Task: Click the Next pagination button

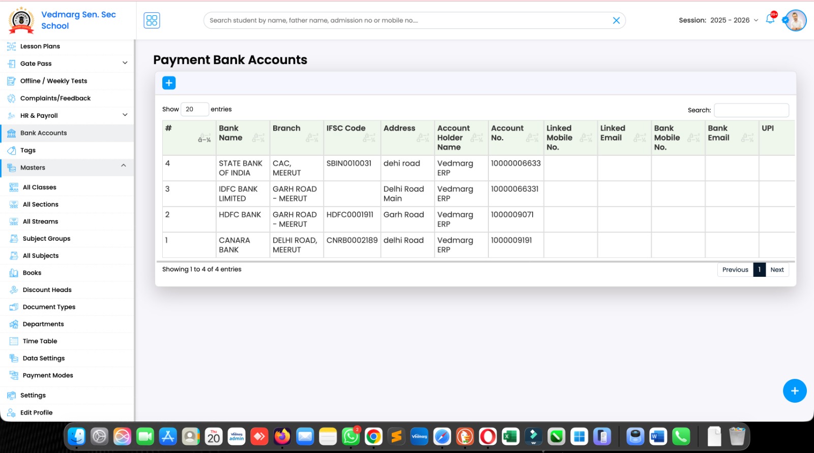Action: click(777, 270)
